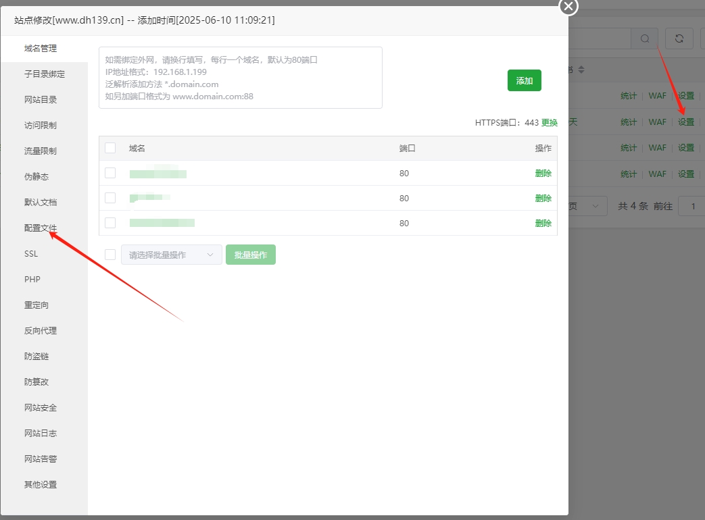Click the green 添加 button to add domain

coord(524,80)
